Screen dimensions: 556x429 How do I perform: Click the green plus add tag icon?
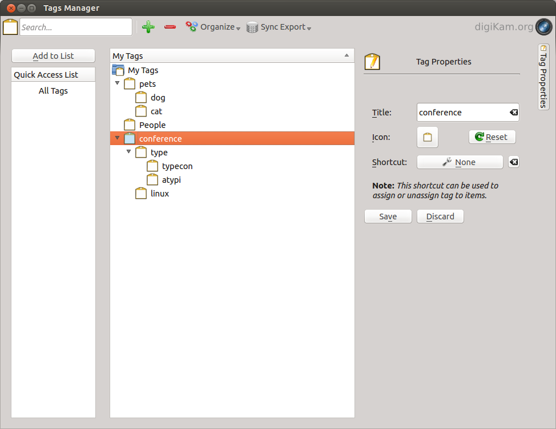pyautogui.click(x=148, y=27)
